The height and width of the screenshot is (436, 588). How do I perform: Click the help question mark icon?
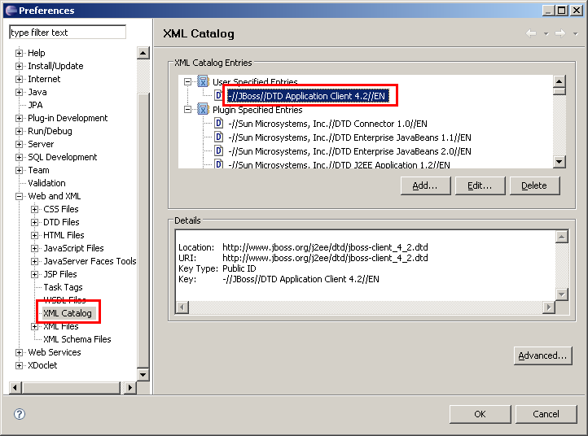[20, 414]
